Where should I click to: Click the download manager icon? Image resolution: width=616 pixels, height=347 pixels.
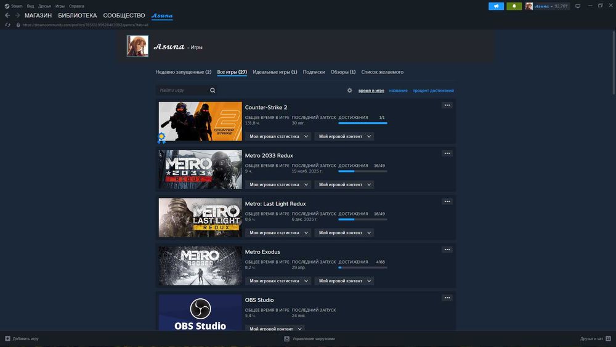[x=287, y=338]
